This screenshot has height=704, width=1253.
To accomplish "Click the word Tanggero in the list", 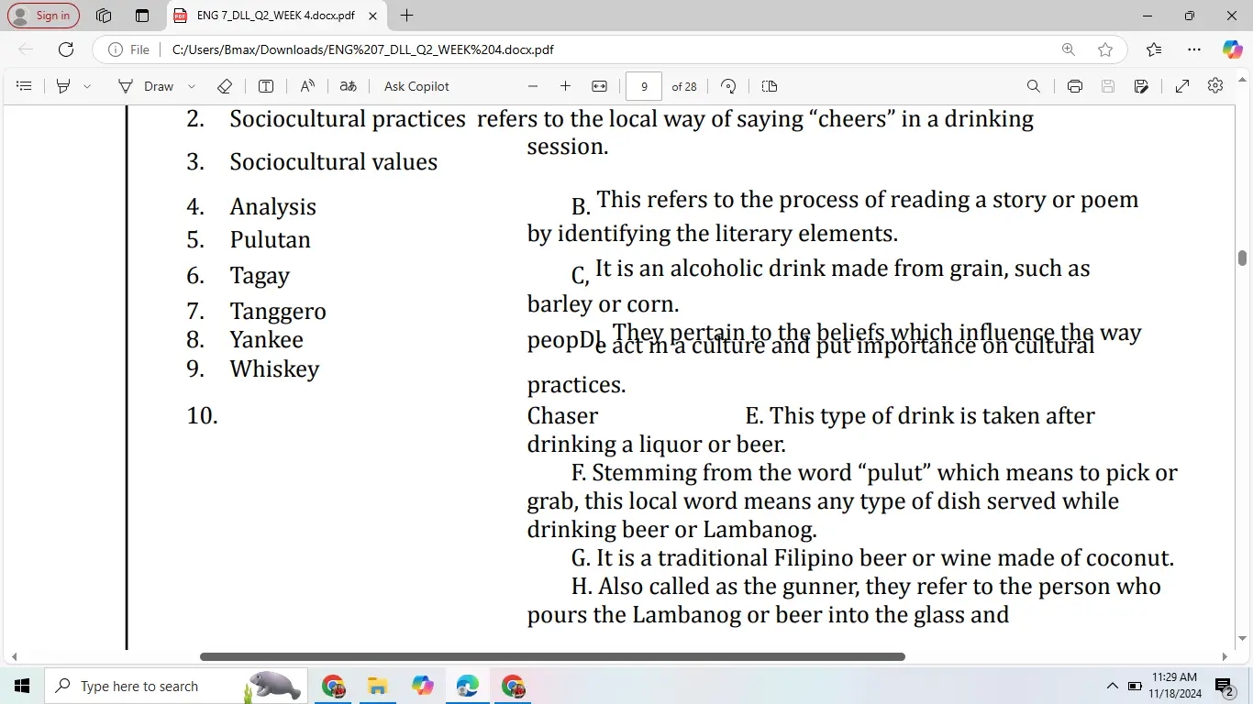I will 278,312.
